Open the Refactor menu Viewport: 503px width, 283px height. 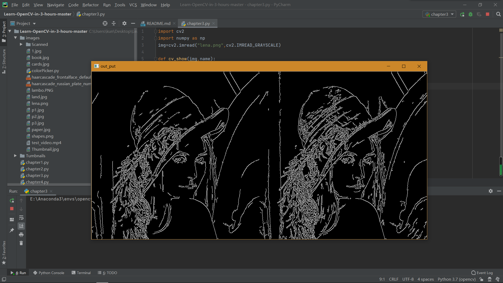pos(90,5)
